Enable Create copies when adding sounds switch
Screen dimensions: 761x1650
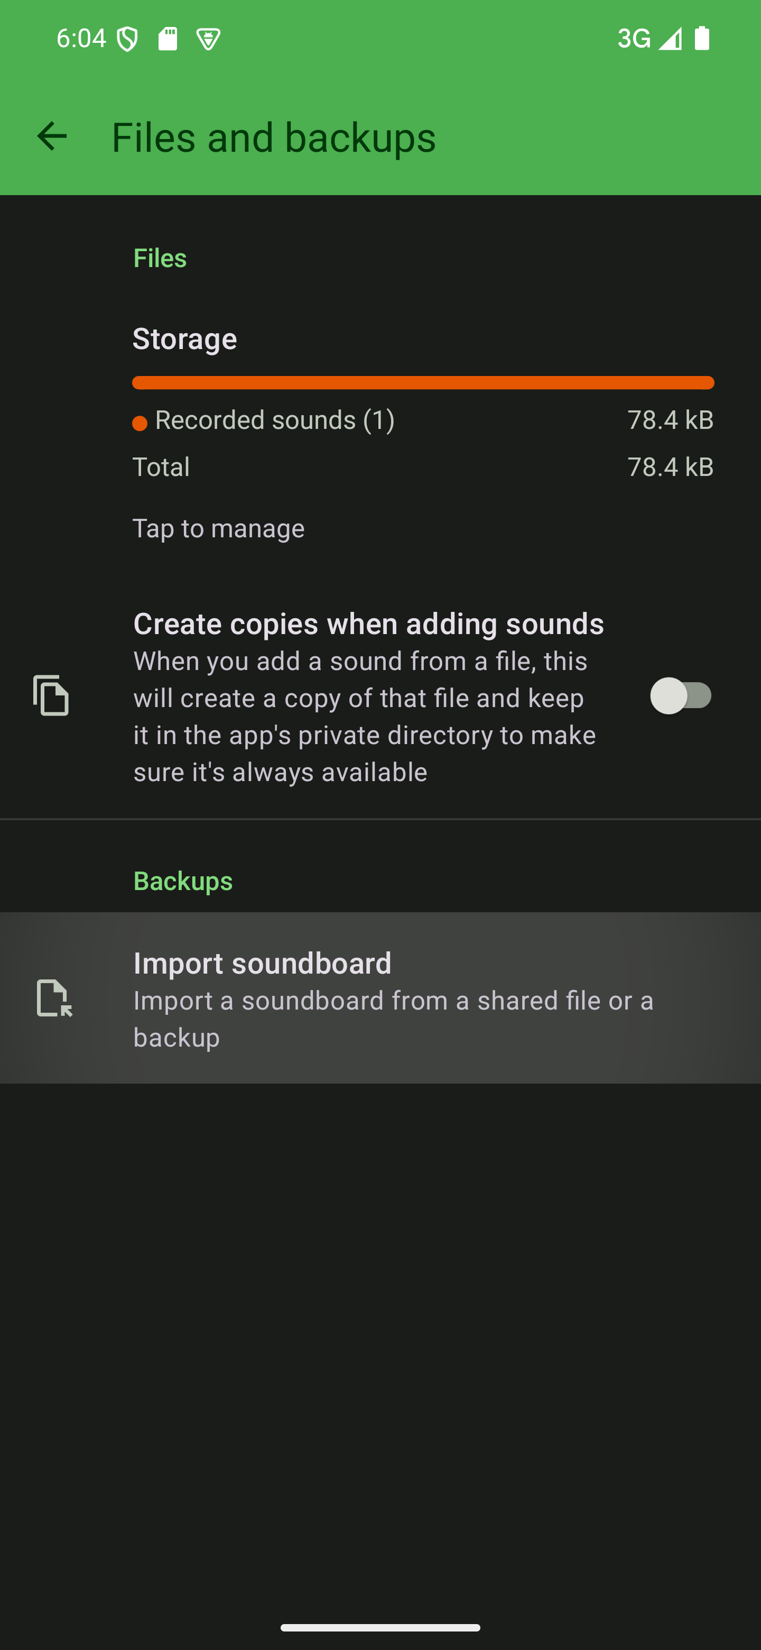[681, 695]
